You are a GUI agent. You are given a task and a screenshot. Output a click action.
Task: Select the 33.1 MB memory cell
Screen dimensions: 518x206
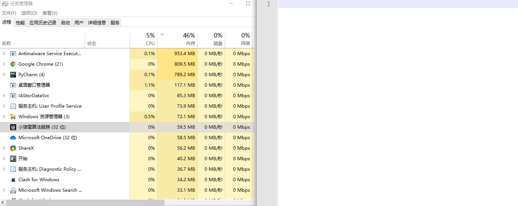pyautogui.click(x=177, y=190)
